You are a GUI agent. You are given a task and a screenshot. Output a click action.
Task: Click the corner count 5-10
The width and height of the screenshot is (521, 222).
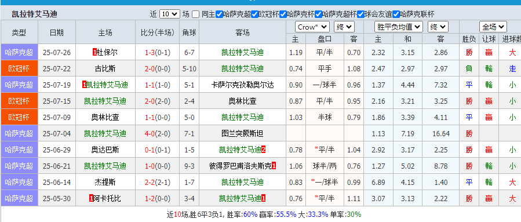pos(189,69)
